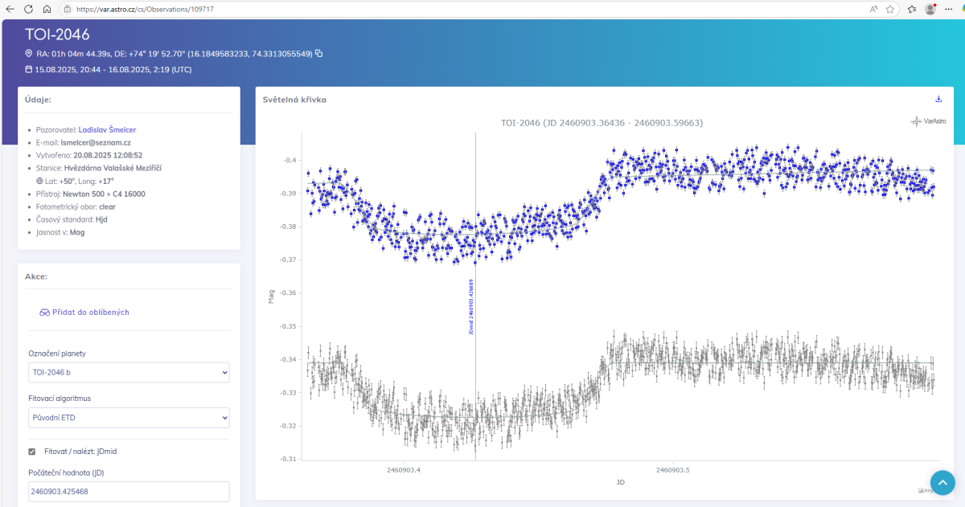Click the browser refresh icon
Image resolution: width=965 pixels, height=507 pixels.
pyautogui.click(x=28, y=9)
